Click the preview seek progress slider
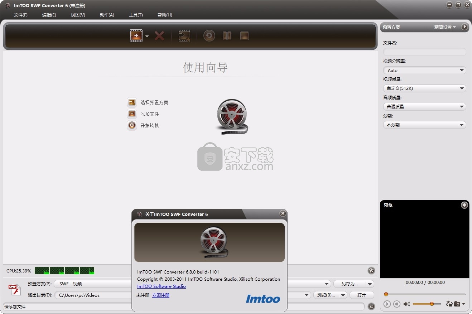 pyautogui.click(x=425, y=294)
